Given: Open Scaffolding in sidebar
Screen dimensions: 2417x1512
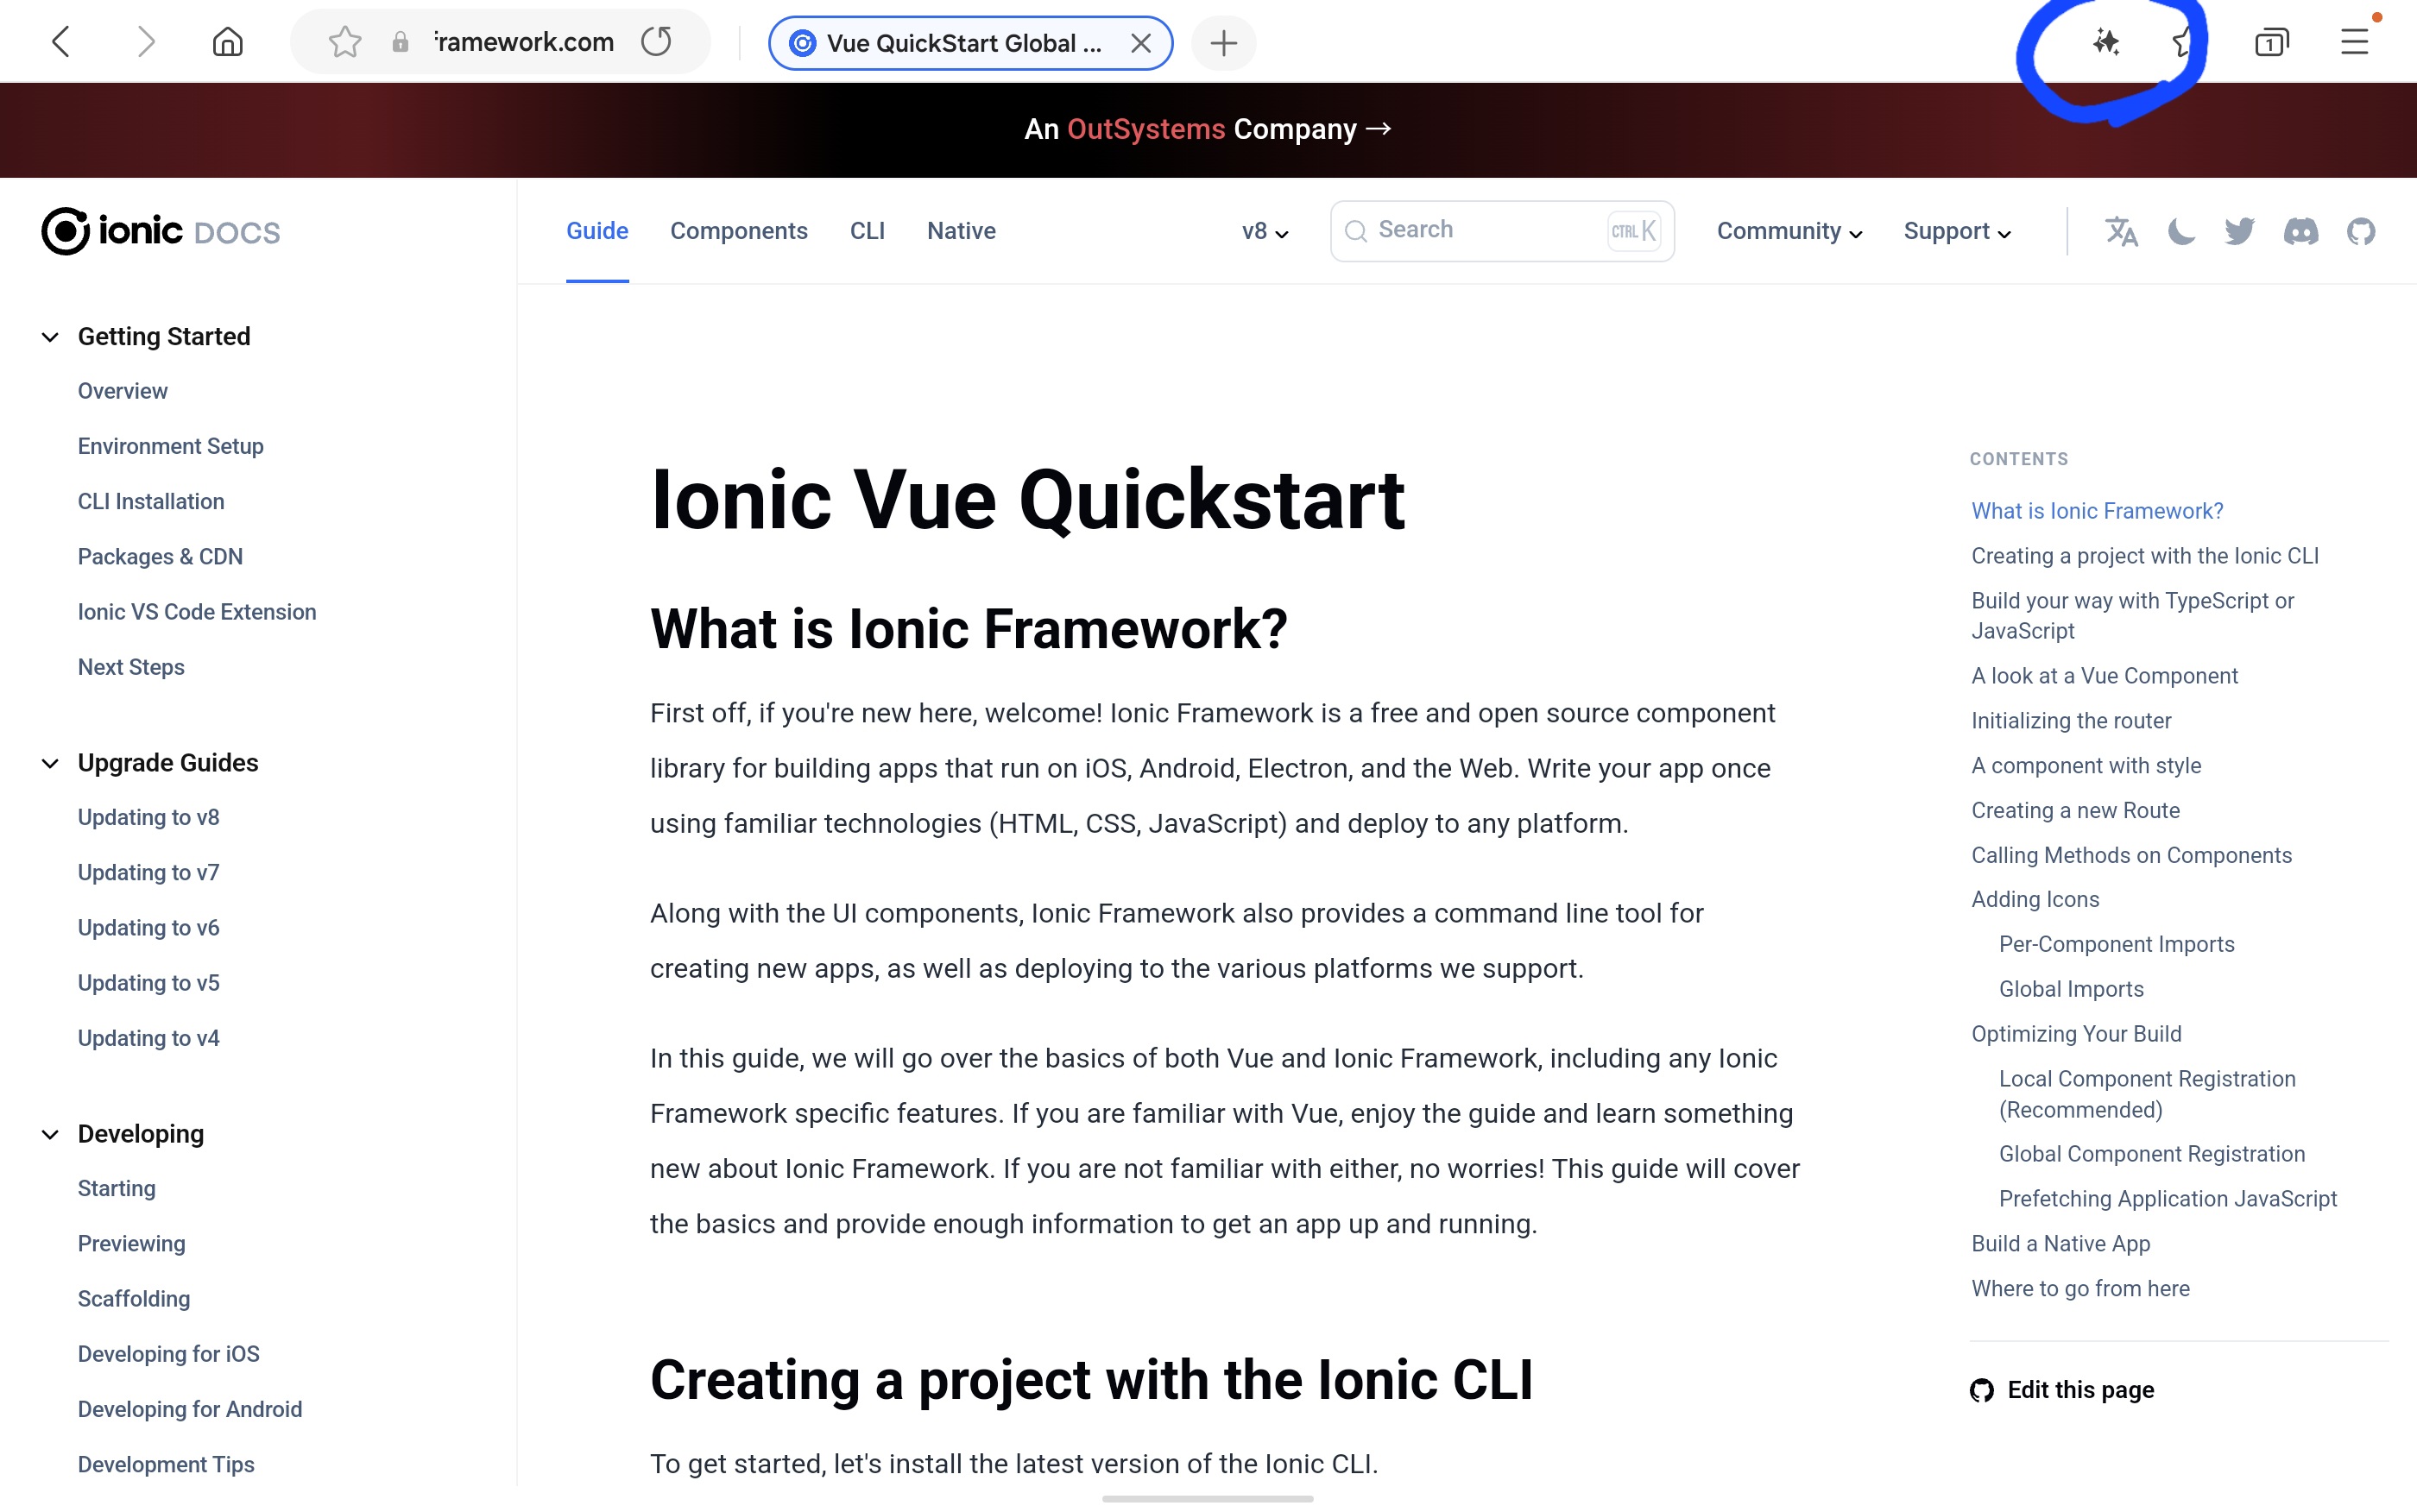Looking at the screenshot, I should tap(134, 1299).
